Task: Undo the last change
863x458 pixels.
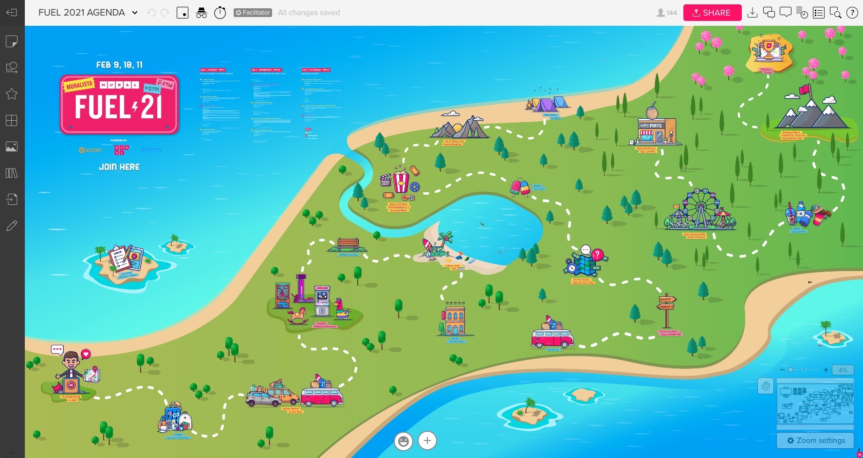Action: (x=152, y=13)
